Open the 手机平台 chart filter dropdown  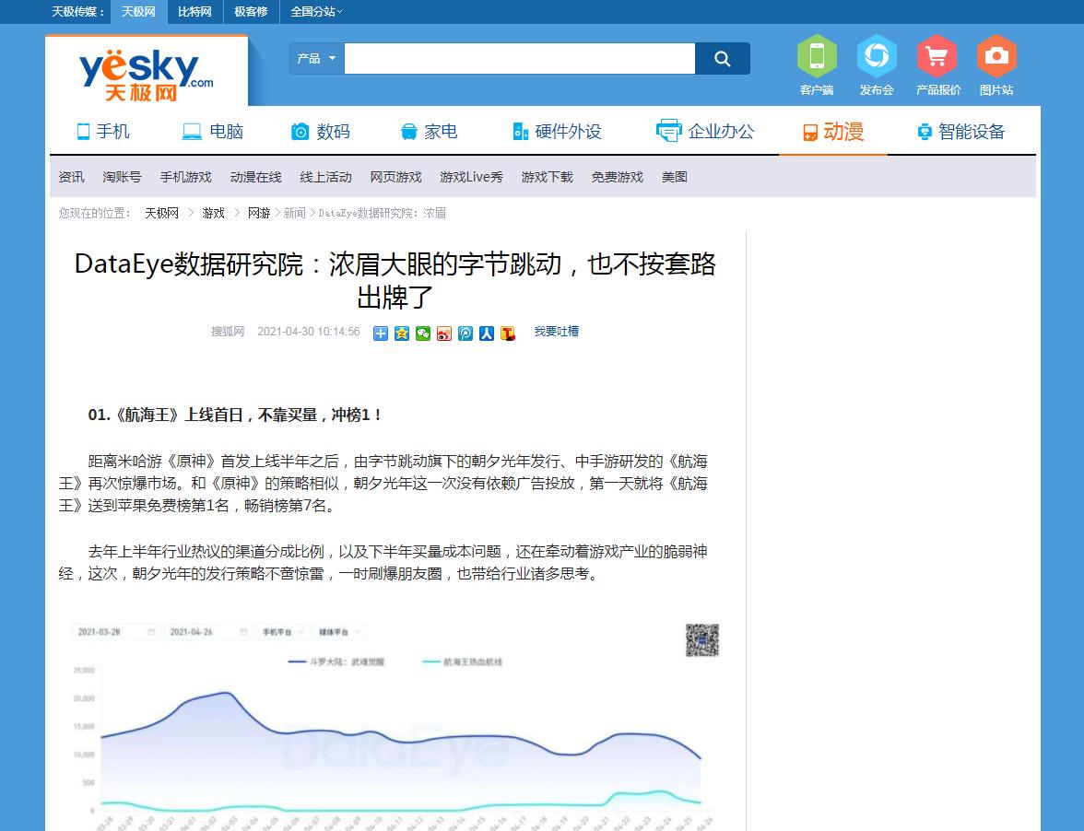pos(282,632)
